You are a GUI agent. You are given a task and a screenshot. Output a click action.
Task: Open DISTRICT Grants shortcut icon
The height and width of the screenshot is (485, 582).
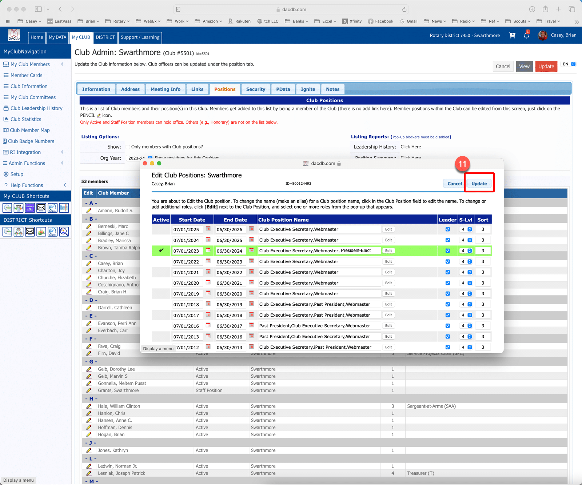click(52, 232)
